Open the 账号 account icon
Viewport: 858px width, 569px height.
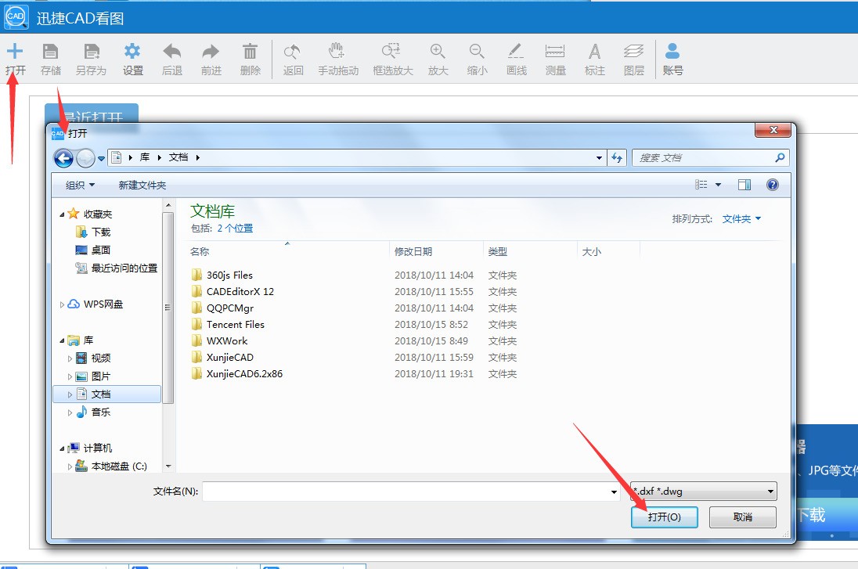[672, 52]
